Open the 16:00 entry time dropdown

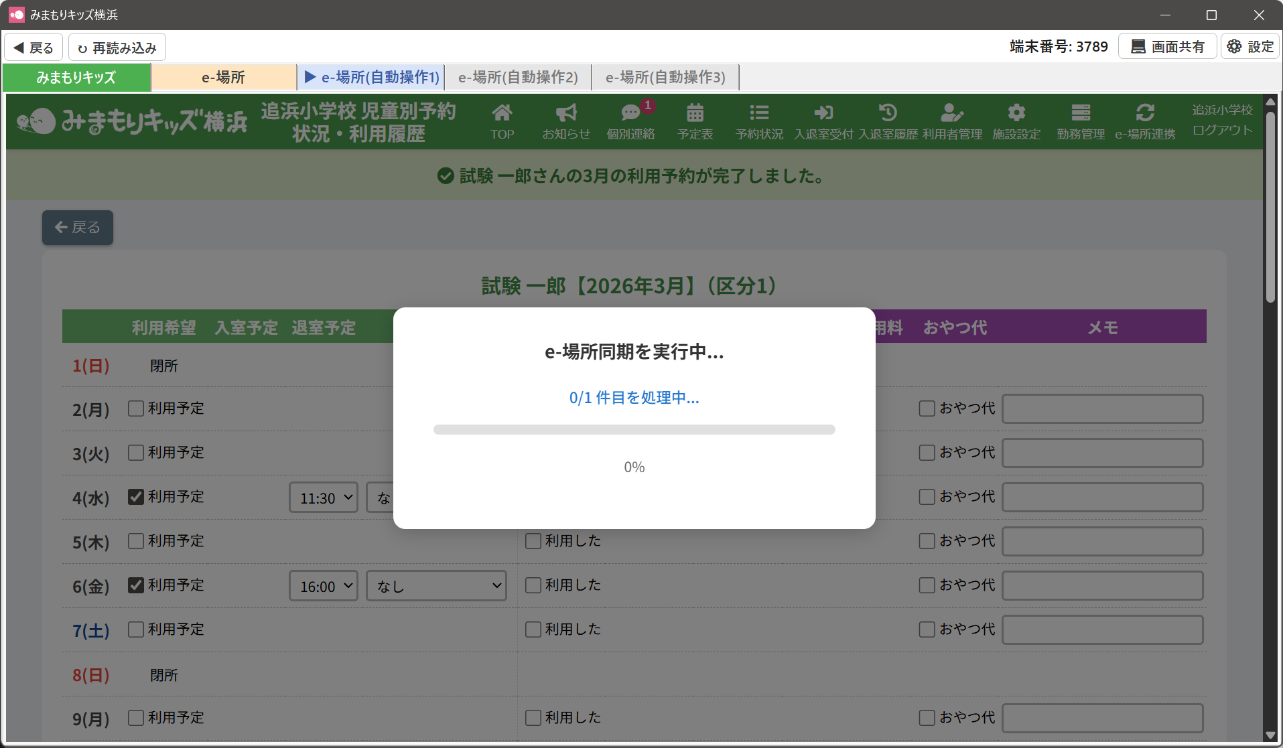pos(324,586)
